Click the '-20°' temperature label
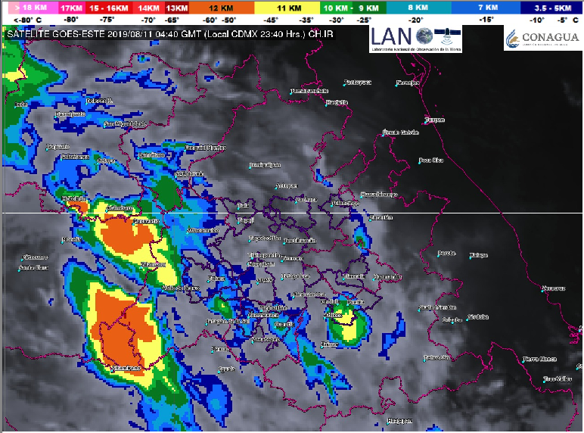This screenshot has height=433, width=584. 415,20
